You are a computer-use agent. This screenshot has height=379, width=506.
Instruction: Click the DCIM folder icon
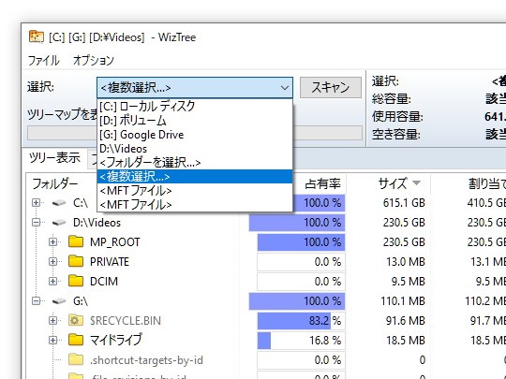coord(76,281)
